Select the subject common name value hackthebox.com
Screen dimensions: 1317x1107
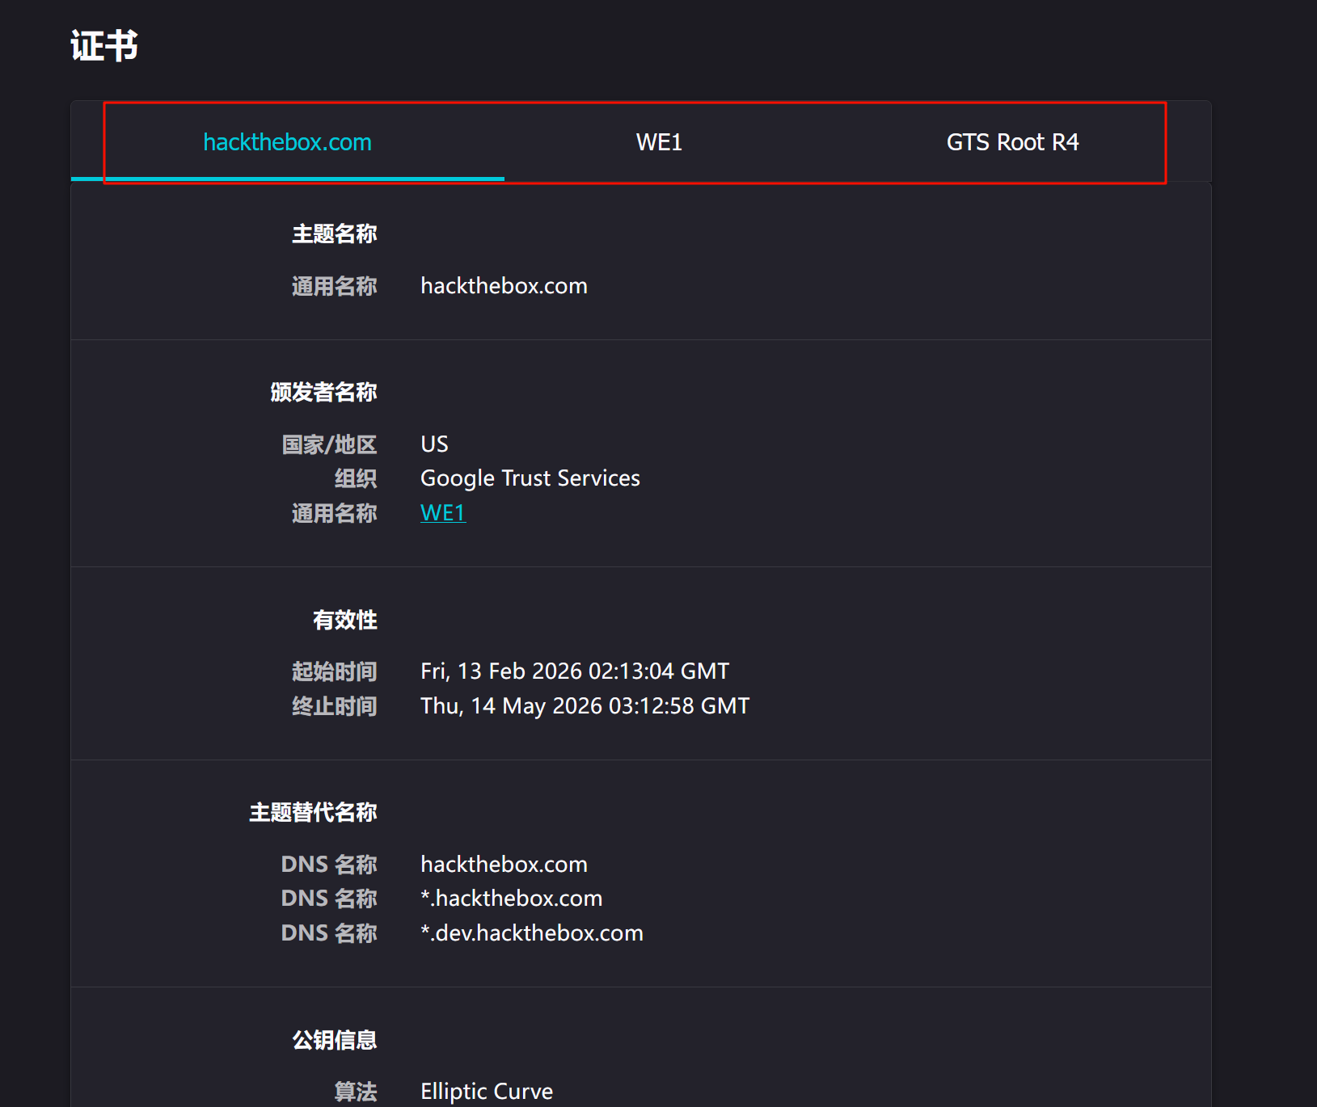tap(504, 286)
